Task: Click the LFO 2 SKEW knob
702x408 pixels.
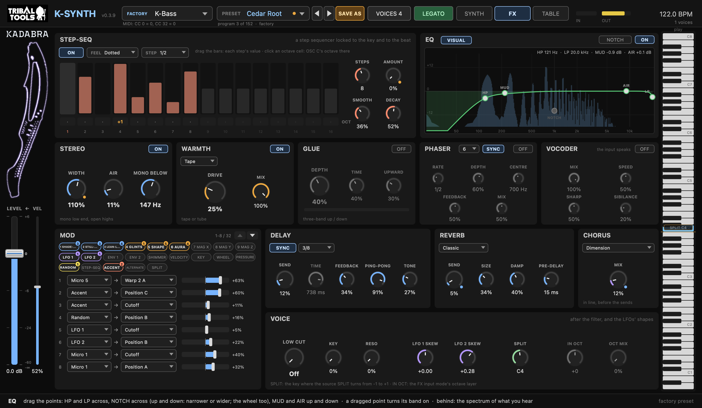Action: point(467,357)
